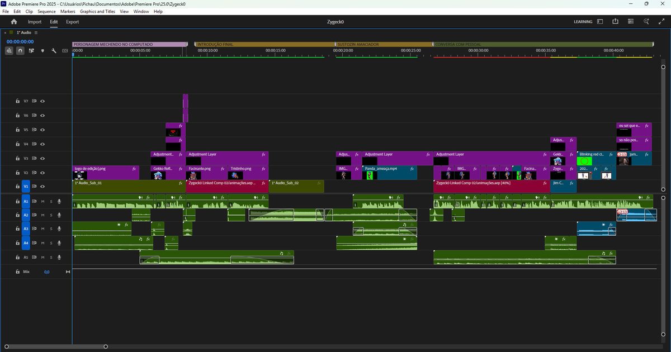Click the Quick Export share icon
671x352 pixels.
tap(615, 22)
